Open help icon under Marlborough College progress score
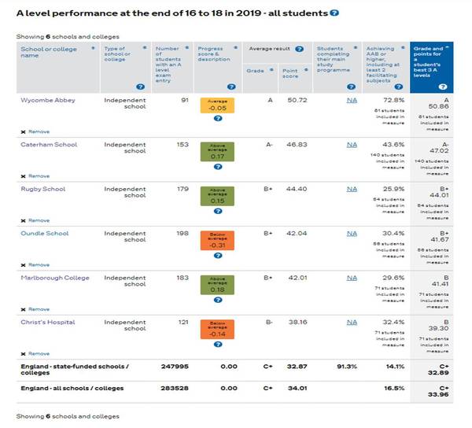 (218, 300)
